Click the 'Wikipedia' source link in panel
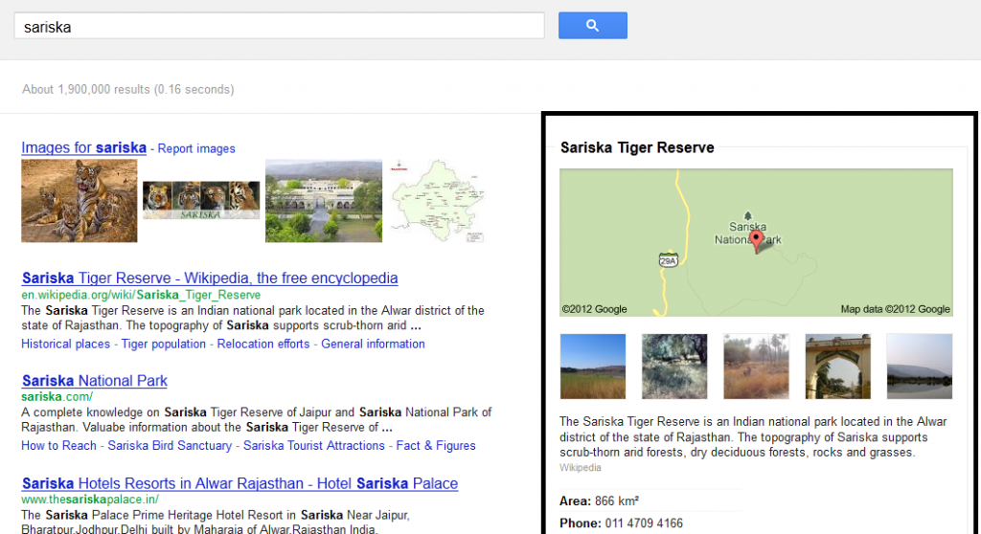The height and width of the screenshot is (534, 981). click(580, 468)
